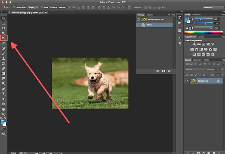Select the Type tool
The width and height of the screenshot is (225, 154).
click(x=4, y=94)
